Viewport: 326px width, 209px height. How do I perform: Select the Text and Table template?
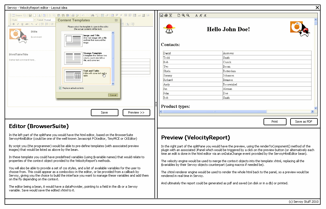[86, 76]
